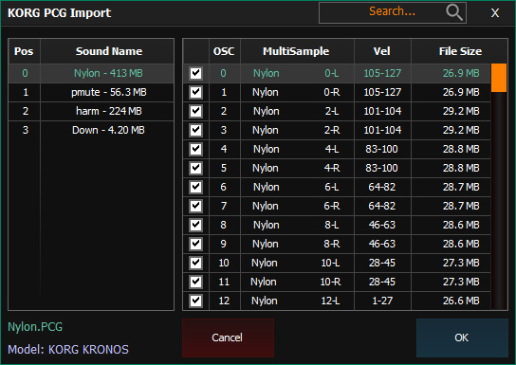
Task: Click the Nylon.PCG file name label
Action: coord(35,327)
